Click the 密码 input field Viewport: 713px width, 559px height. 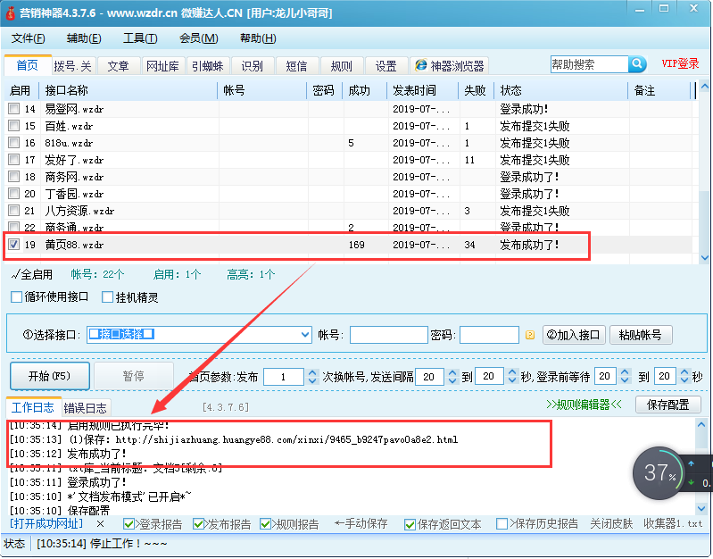(489, 335)
